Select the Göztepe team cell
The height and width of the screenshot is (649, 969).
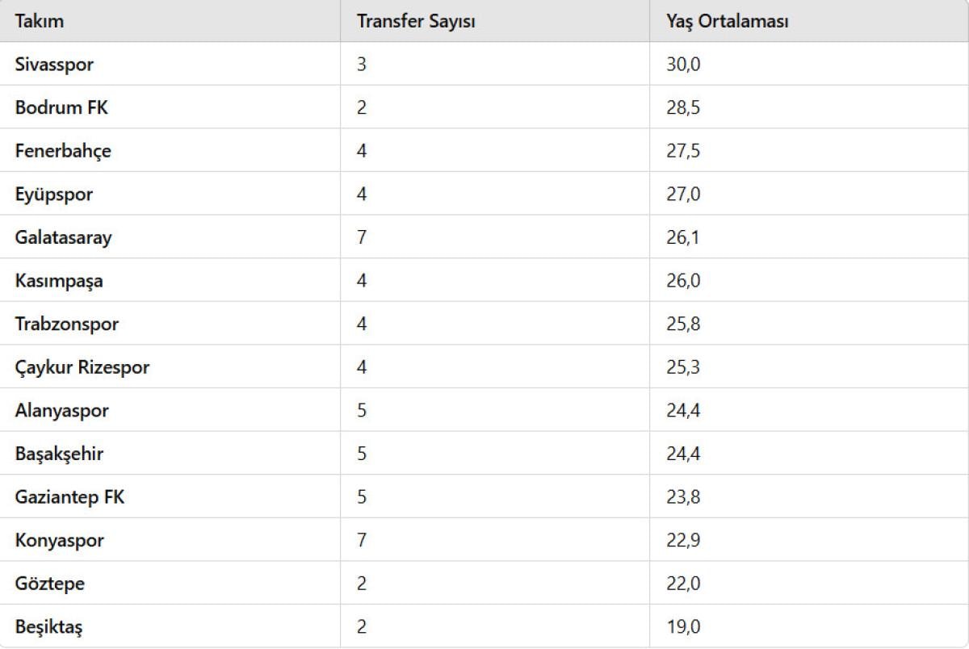click(x=49, y=584)
